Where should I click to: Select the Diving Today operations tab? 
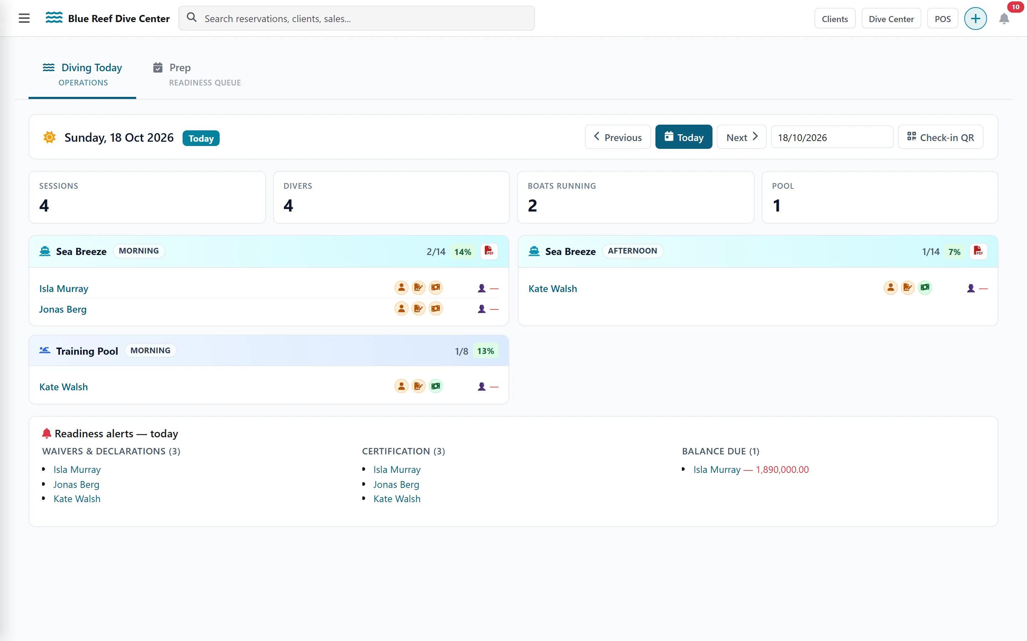[x=82, y=74]
